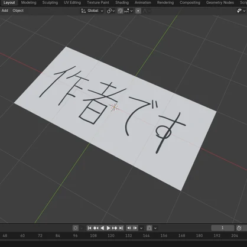
Task: Click frame 192 on the timeline
Action: point(217,236)
